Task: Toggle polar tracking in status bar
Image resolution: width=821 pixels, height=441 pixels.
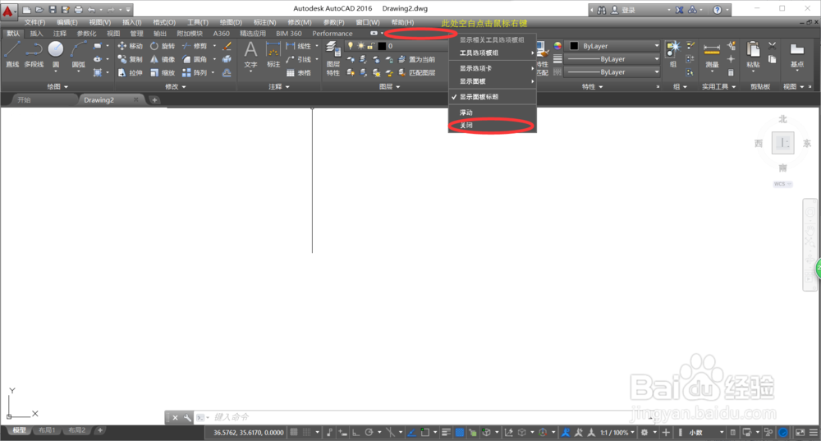Action: (x=369, y=432)
